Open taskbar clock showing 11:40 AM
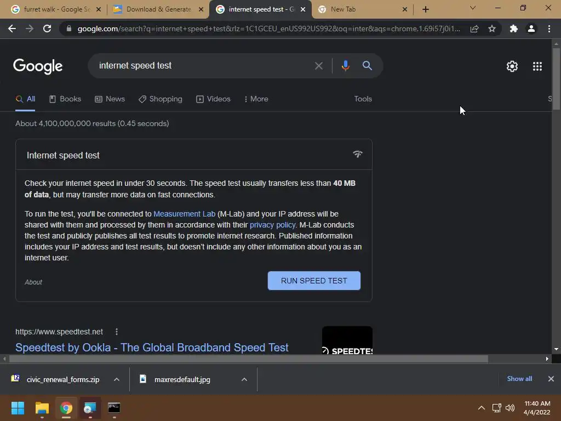Image resolution: width=561 pixels, height=421 pixels. pyautogui.click(x=537, y=408)
